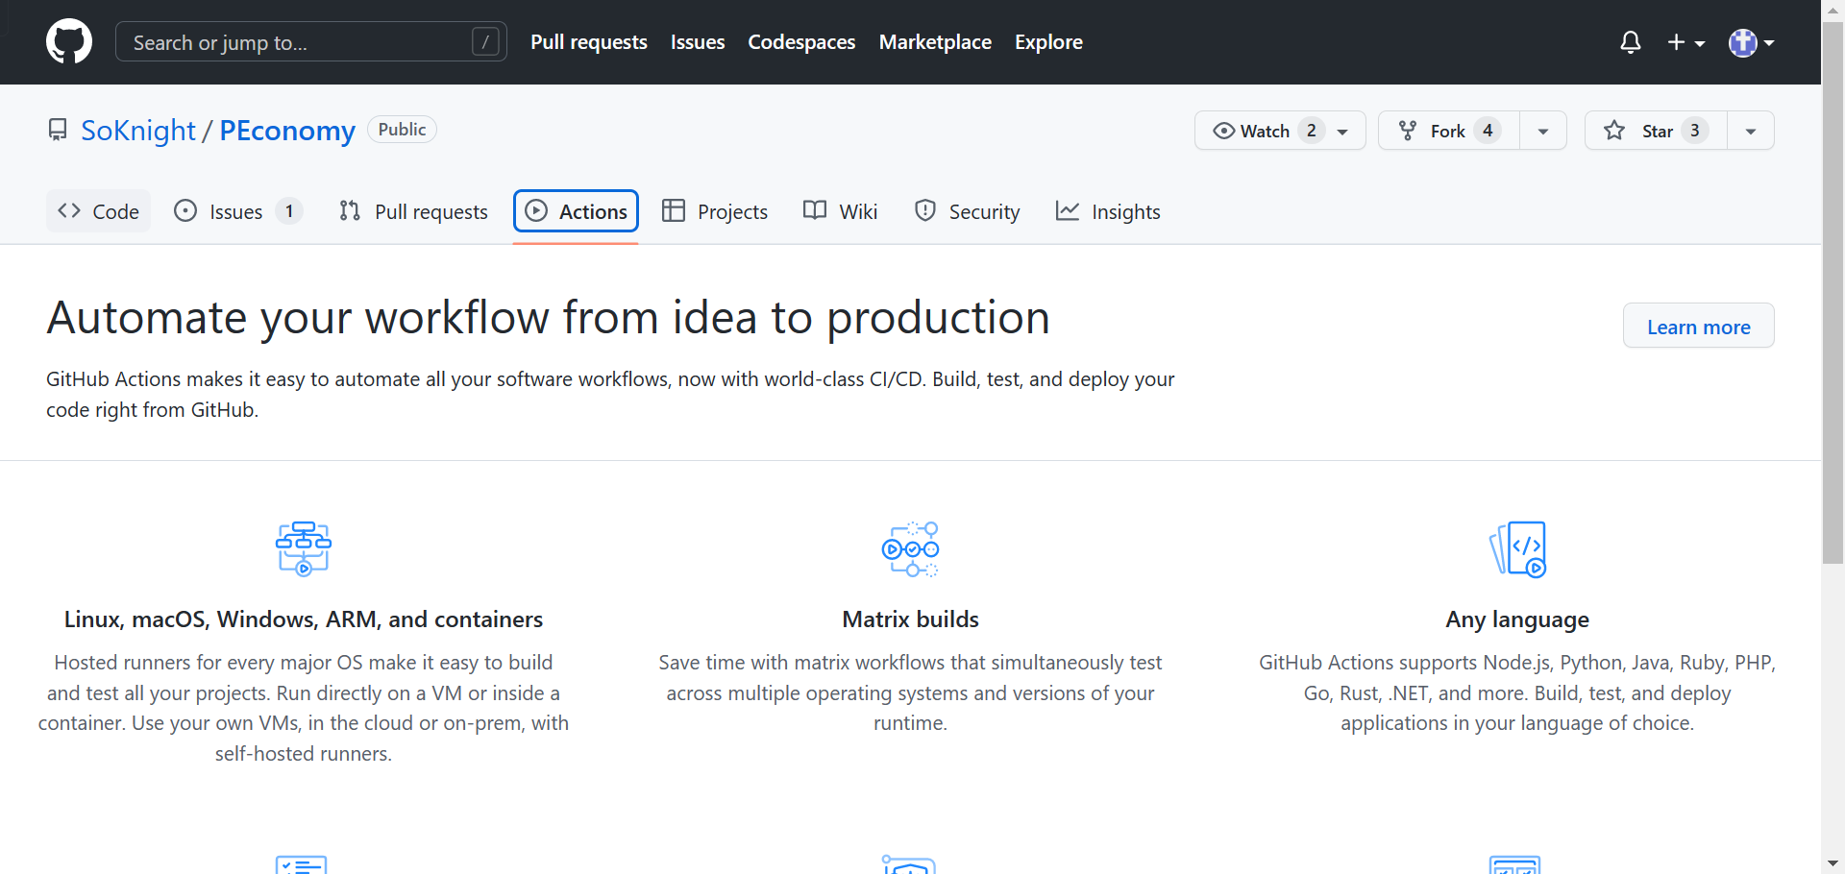The width and height of the screenshot is (1845, 874).
Task: Switch to the repository Pull requests tab
Action: (413, 211)
